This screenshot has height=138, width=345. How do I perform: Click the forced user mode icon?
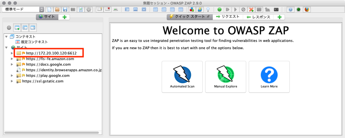tap(267, 9)
